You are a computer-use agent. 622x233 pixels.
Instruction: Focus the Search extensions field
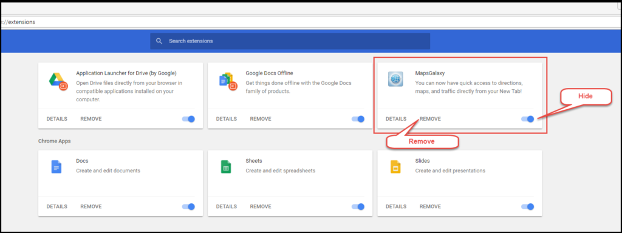(290, 41)
